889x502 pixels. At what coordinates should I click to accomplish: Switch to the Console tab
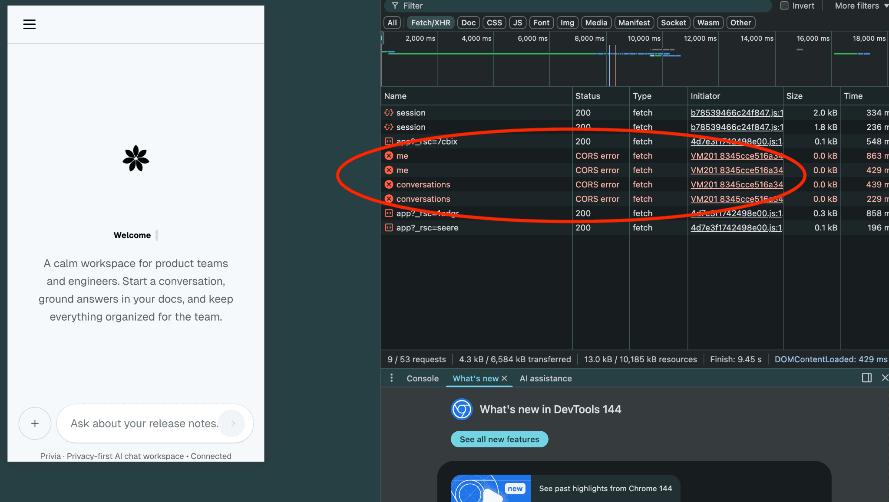click(422, 378)
